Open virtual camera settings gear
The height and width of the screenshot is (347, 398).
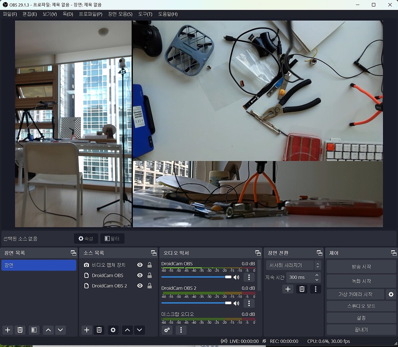click(391, 294)
